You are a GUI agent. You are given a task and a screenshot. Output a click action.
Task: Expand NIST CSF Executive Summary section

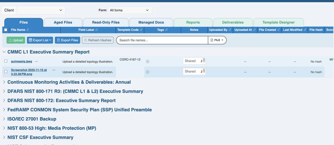pos(4,137)
